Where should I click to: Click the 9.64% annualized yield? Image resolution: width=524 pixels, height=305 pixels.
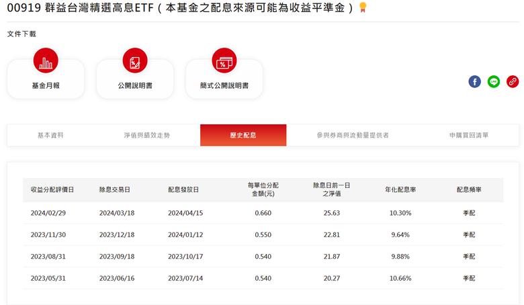coord(400,235)
